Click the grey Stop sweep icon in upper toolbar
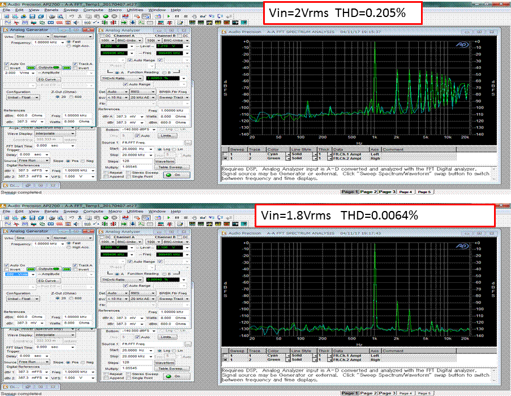 [x=114, y=16]
